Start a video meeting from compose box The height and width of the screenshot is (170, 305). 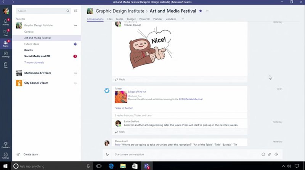pos(276,154)
